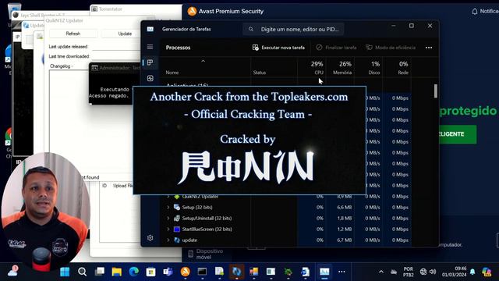
Task: Switch to Avast from the taskbar icon
Action: [186, 272]
